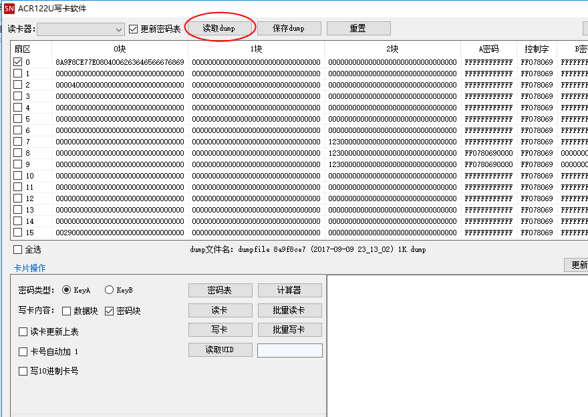Select the KeyA radio button
Image resolution: width=588 pixels, height=417 pixels.
tap(66, 290)
